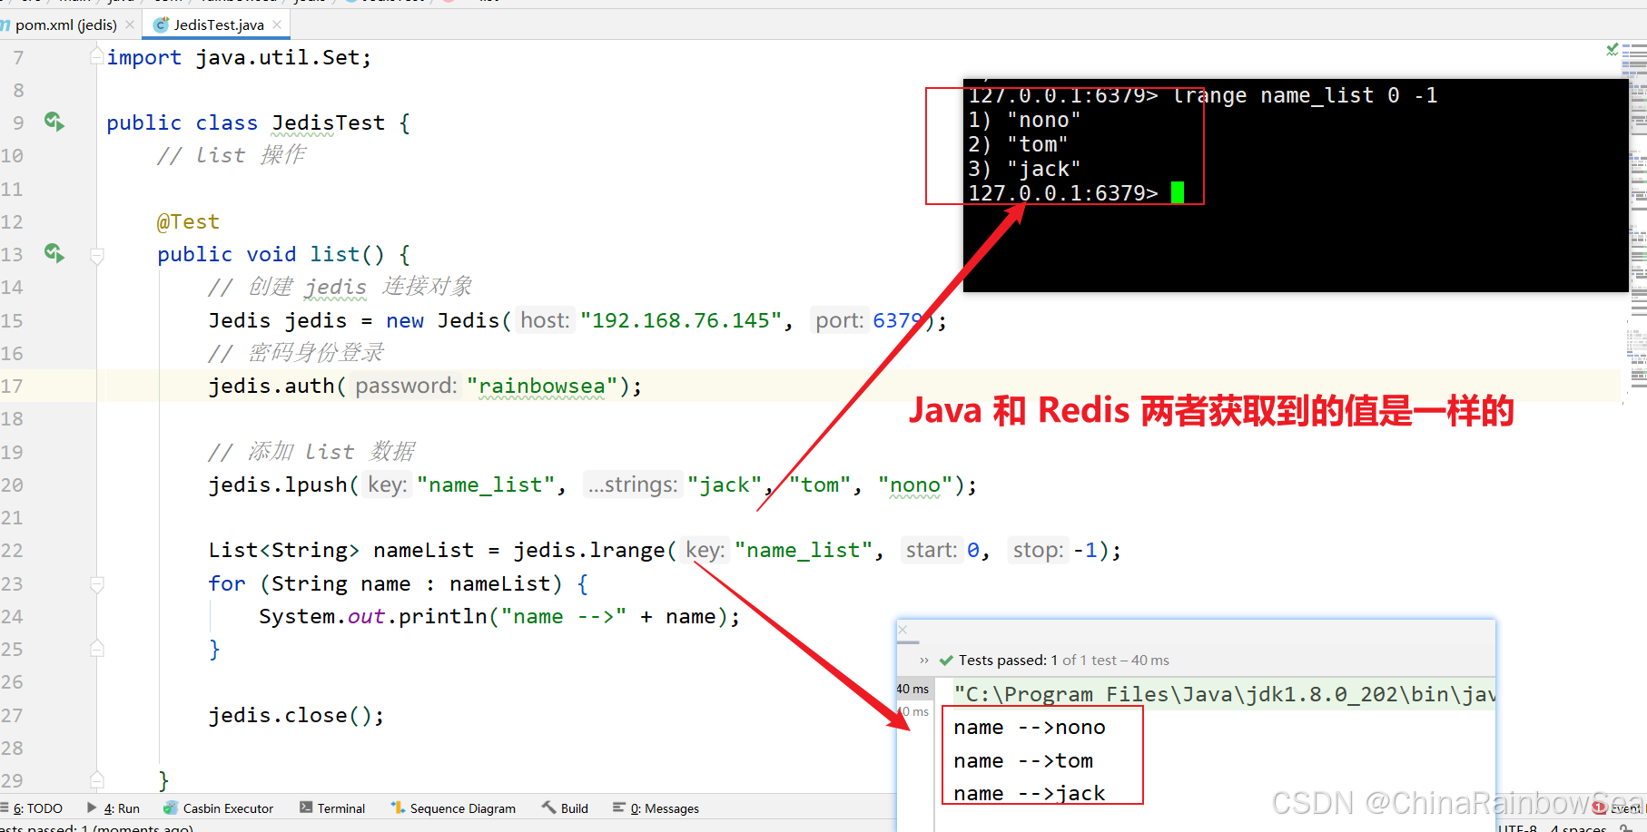The image size is (1647, 832).
Task: Run the list() test via gutter run icon
Action: point(54,254)
